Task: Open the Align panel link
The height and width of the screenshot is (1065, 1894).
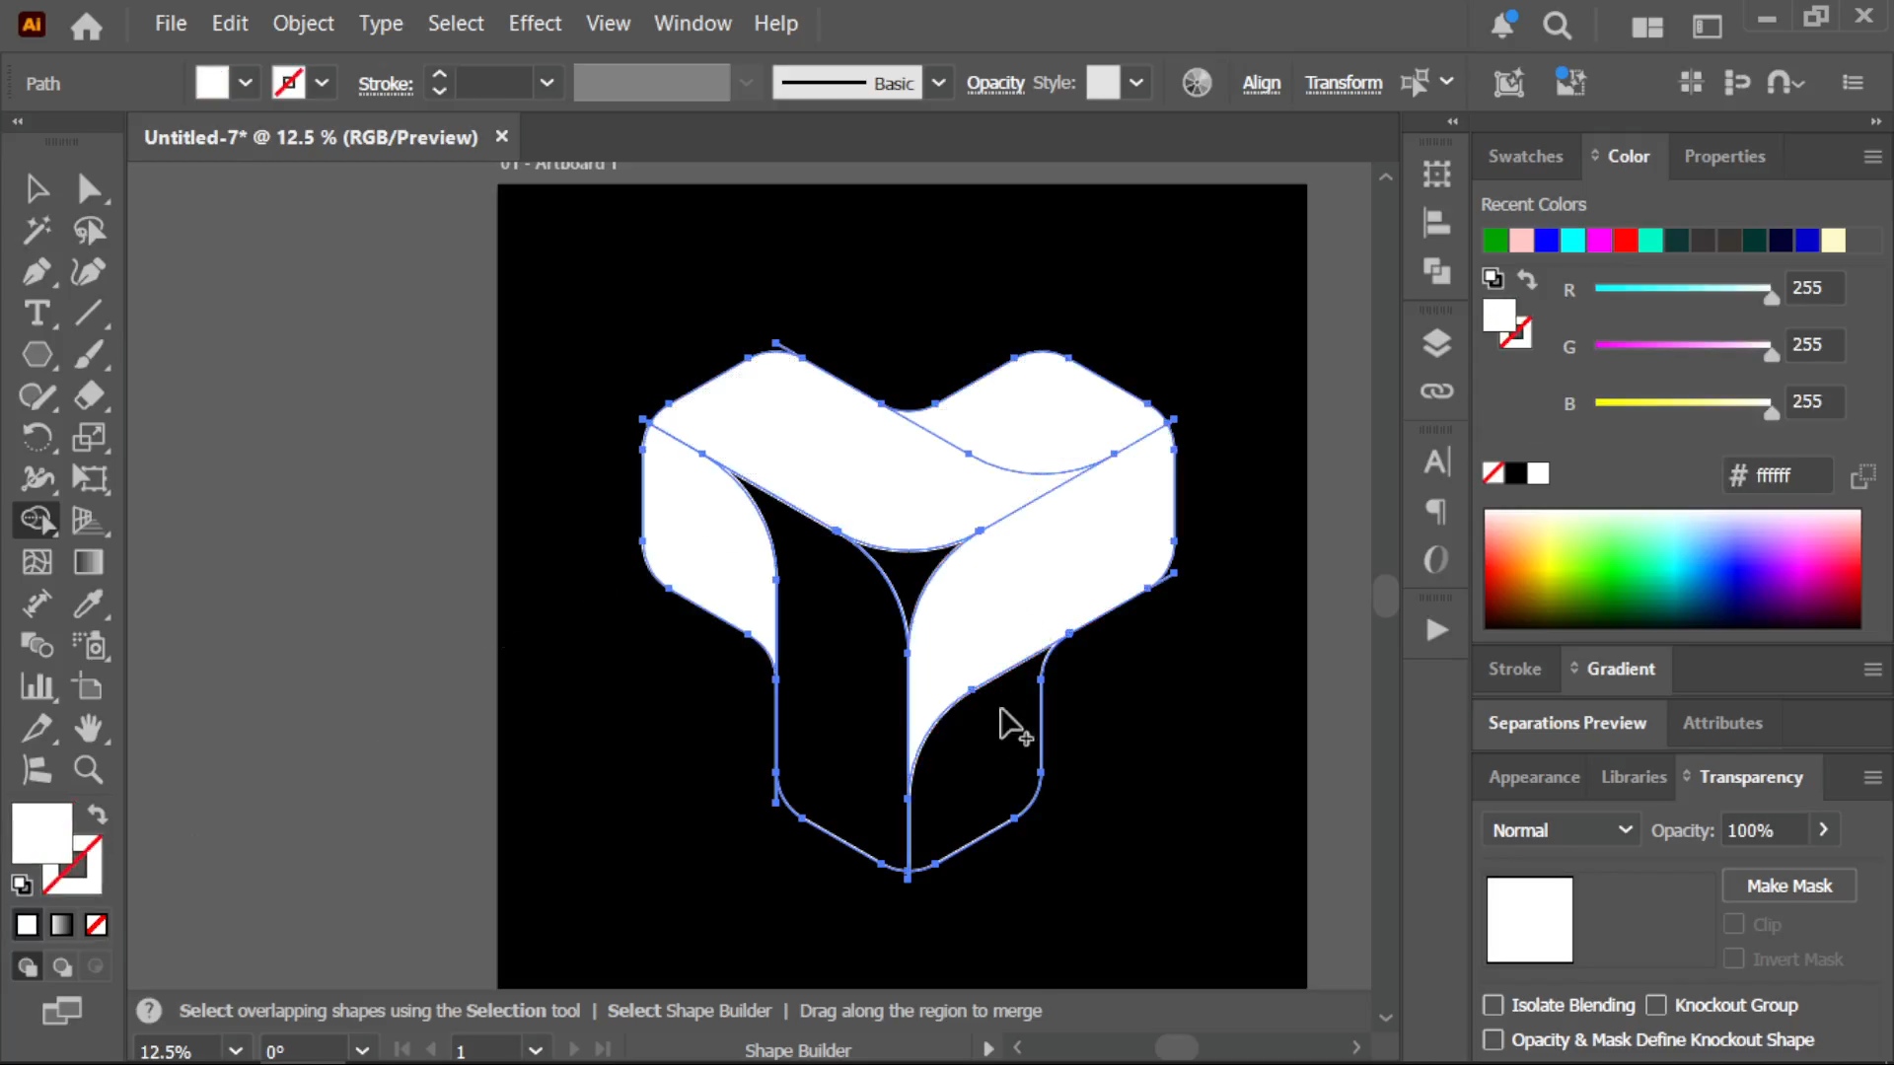Action: tap(1261, 83)
